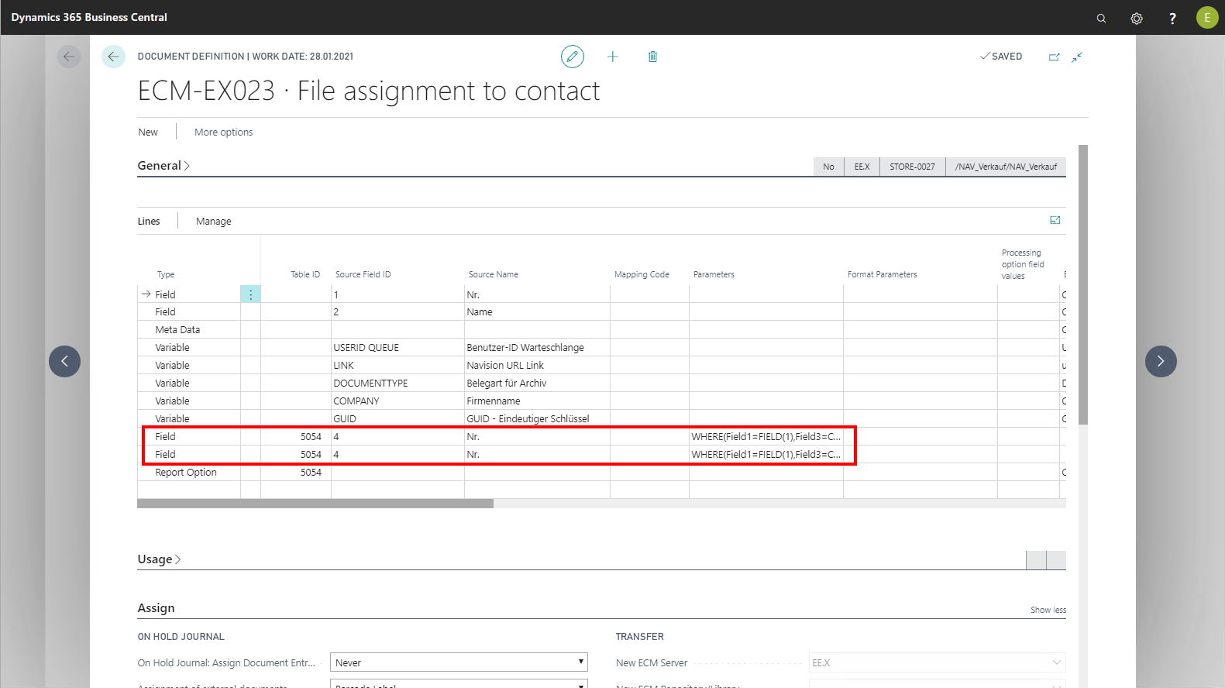Collapse the page with arrows icon
1225x688 pixels.
coord(1077,57)
